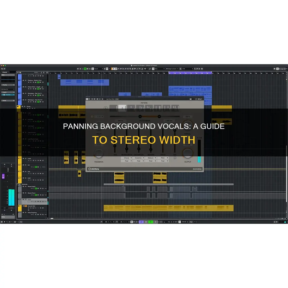
Task: Open the Medium reverb size dropdown
Action: 151,158
